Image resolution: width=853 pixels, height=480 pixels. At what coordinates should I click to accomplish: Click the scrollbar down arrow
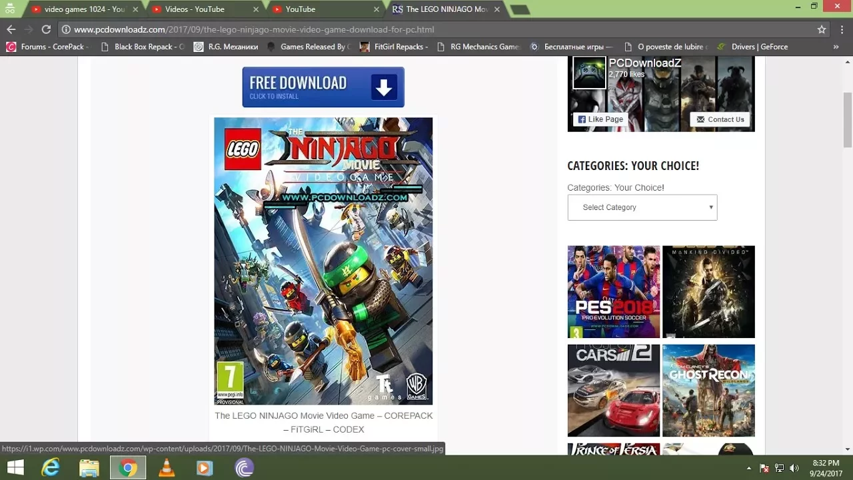coord(848,449)
